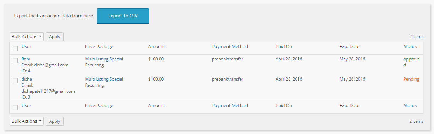Click user ID 4 link
Image resolution: width=434 pixels, height=134 pixels.
coord(29,71)
